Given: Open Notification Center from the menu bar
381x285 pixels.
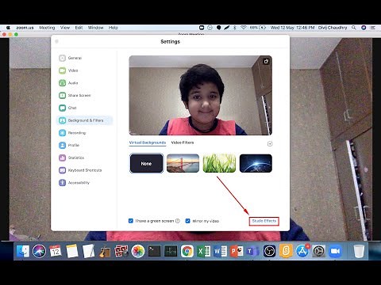Looking at the screenshot, I should click(x=373, y=28).
